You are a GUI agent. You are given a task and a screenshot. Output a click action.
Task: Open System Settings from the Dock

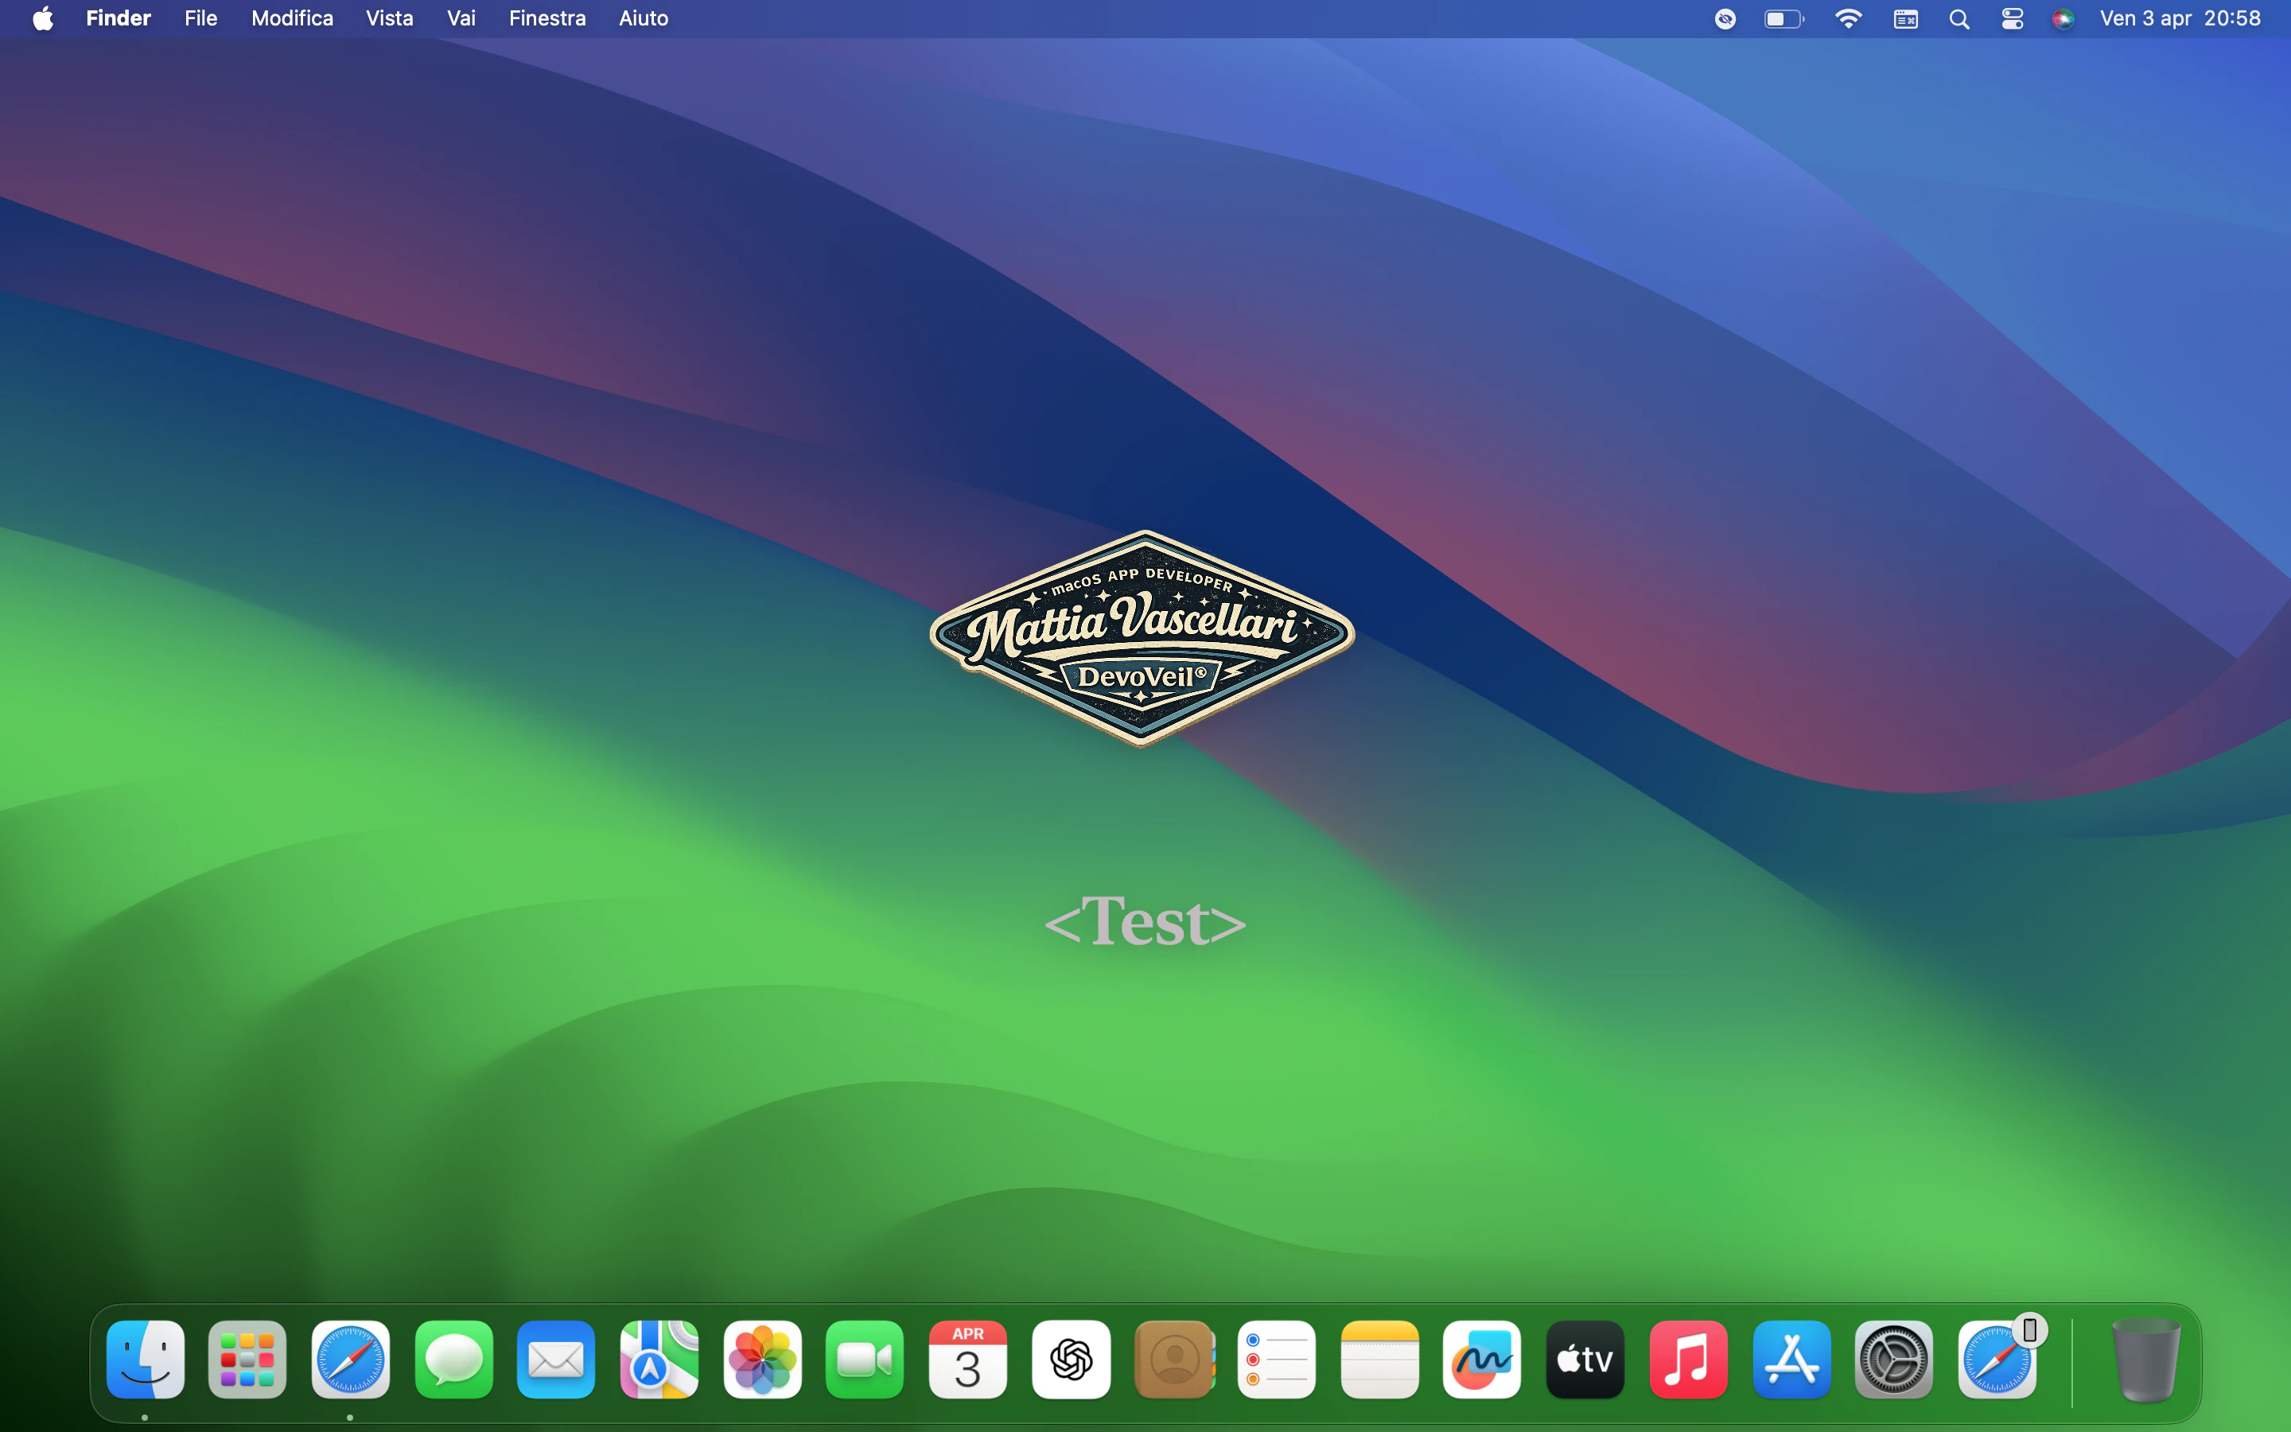pos(1893,1360)
